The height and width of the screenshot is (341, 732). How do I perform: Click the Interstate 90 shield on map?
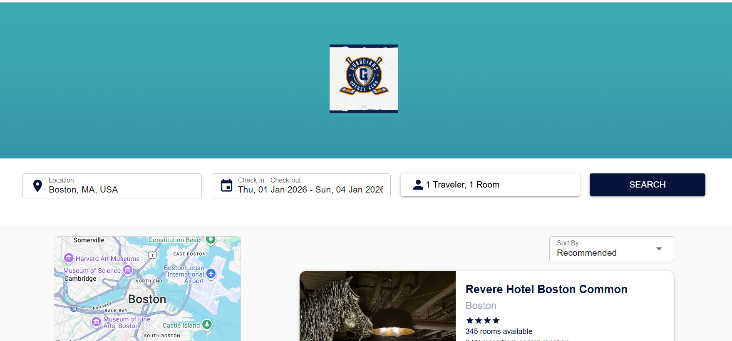(74, 309)
